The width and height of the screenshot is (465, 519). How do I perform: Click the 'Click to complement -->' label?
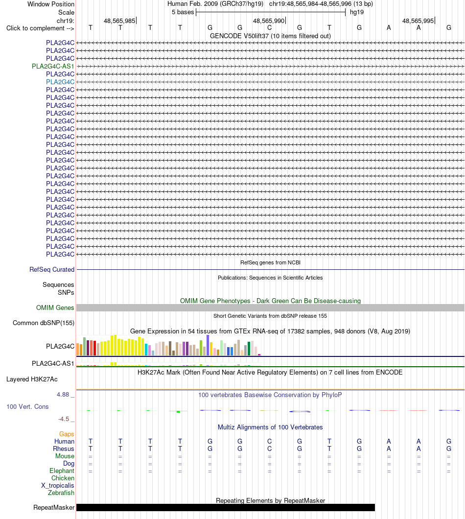click(x=40, y=28)
